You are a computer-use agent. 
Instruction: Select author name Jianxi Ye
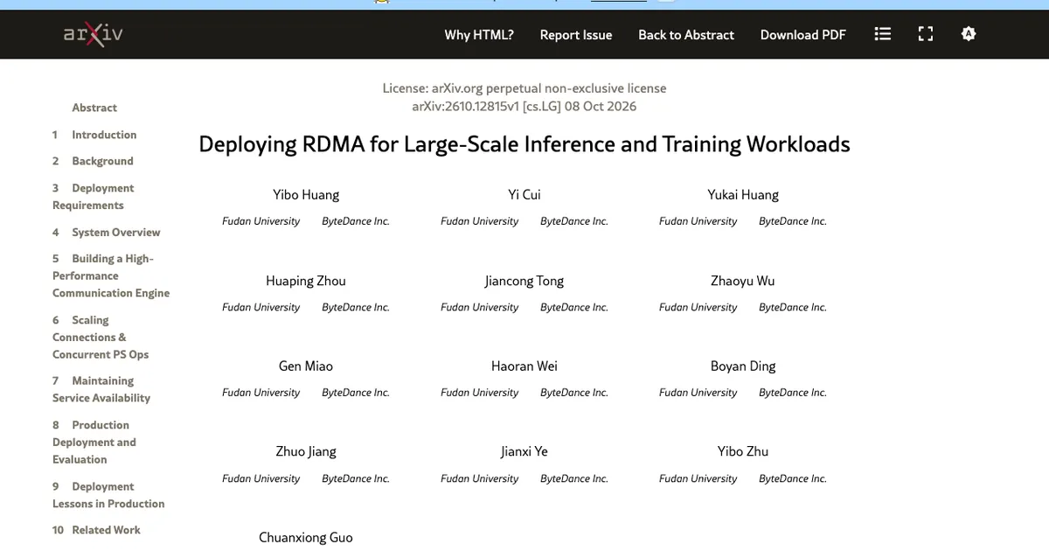coord(524,452)
